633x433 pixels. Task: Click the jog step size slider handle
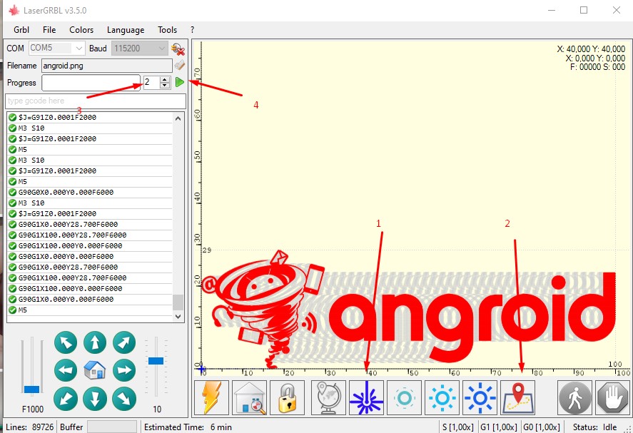coord(156,361)
